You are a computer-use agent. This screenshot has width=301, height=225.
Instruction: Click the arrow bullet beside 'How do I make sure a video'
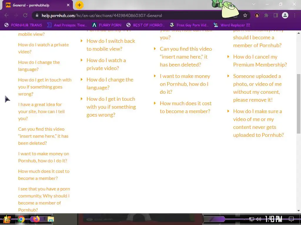tap(228, 111)
